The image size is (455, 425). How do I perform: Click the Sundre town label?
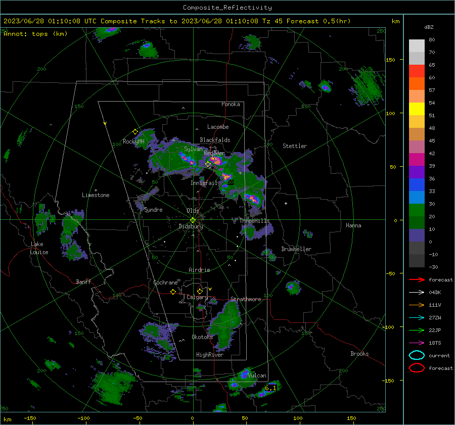[x=153, y=209]
